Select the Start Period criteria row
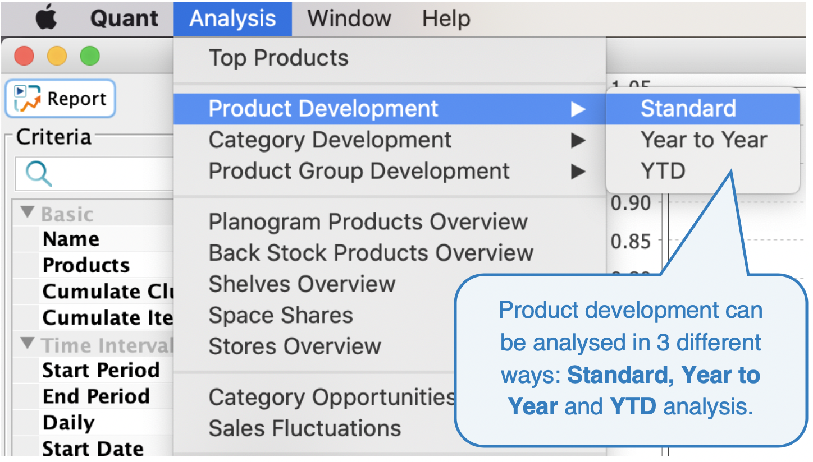The height and width of the screenshot is (462, 813). tap(101, 370)
